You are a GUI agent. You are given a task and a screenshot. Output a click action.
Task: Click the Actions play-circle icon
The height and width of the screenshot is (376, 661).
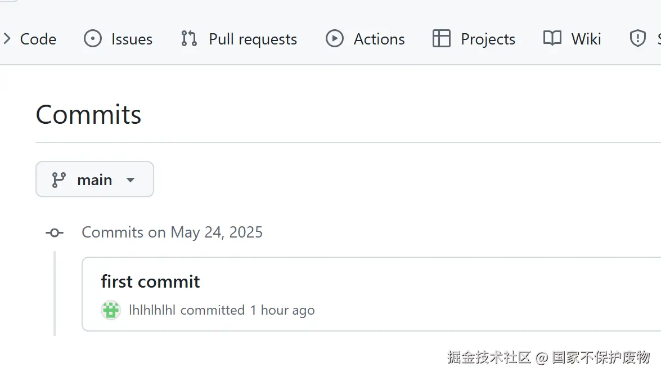click(x=334, y=39)
